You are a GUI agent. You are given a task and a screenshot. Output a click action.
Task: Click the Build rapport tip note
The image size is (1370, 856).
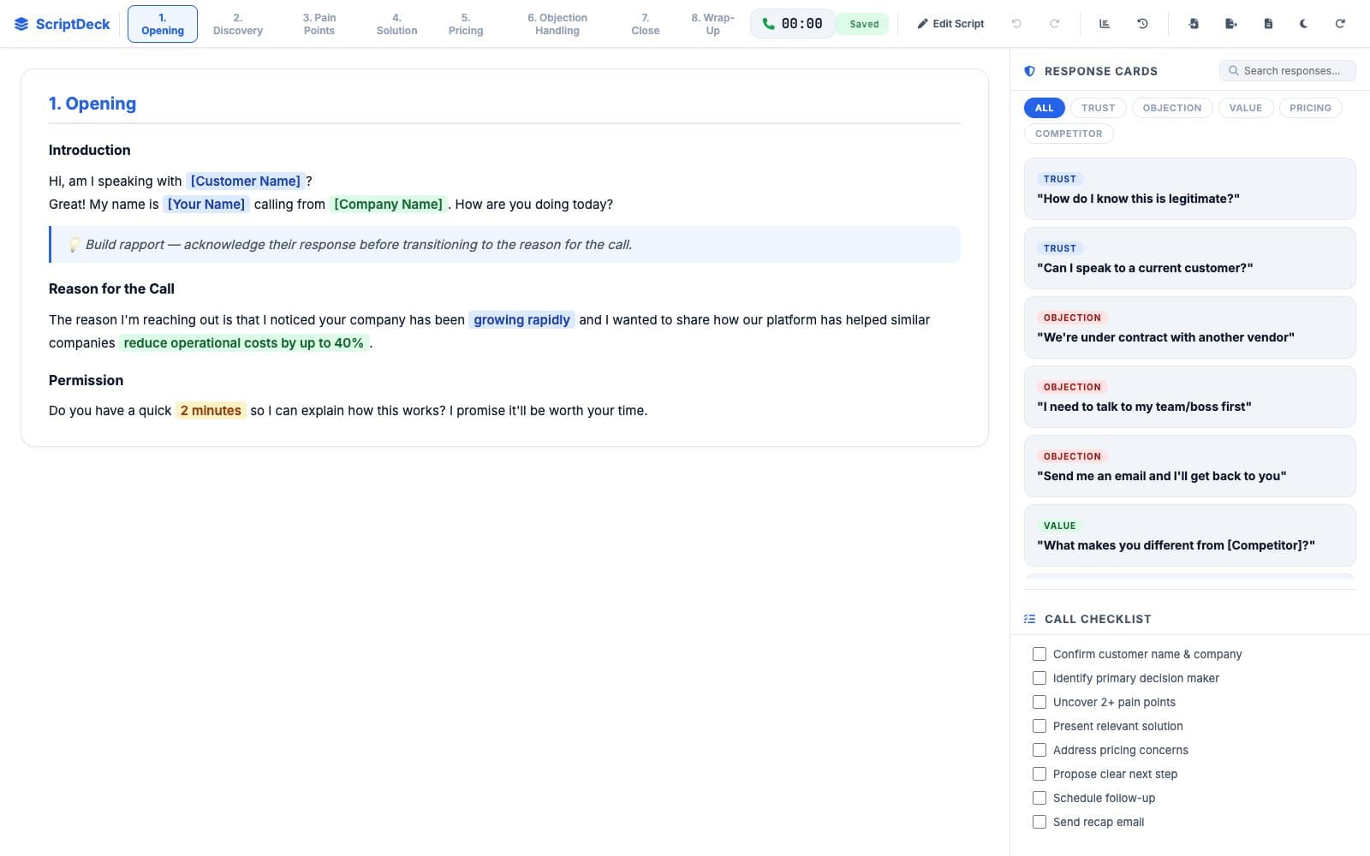click(504, 245)
